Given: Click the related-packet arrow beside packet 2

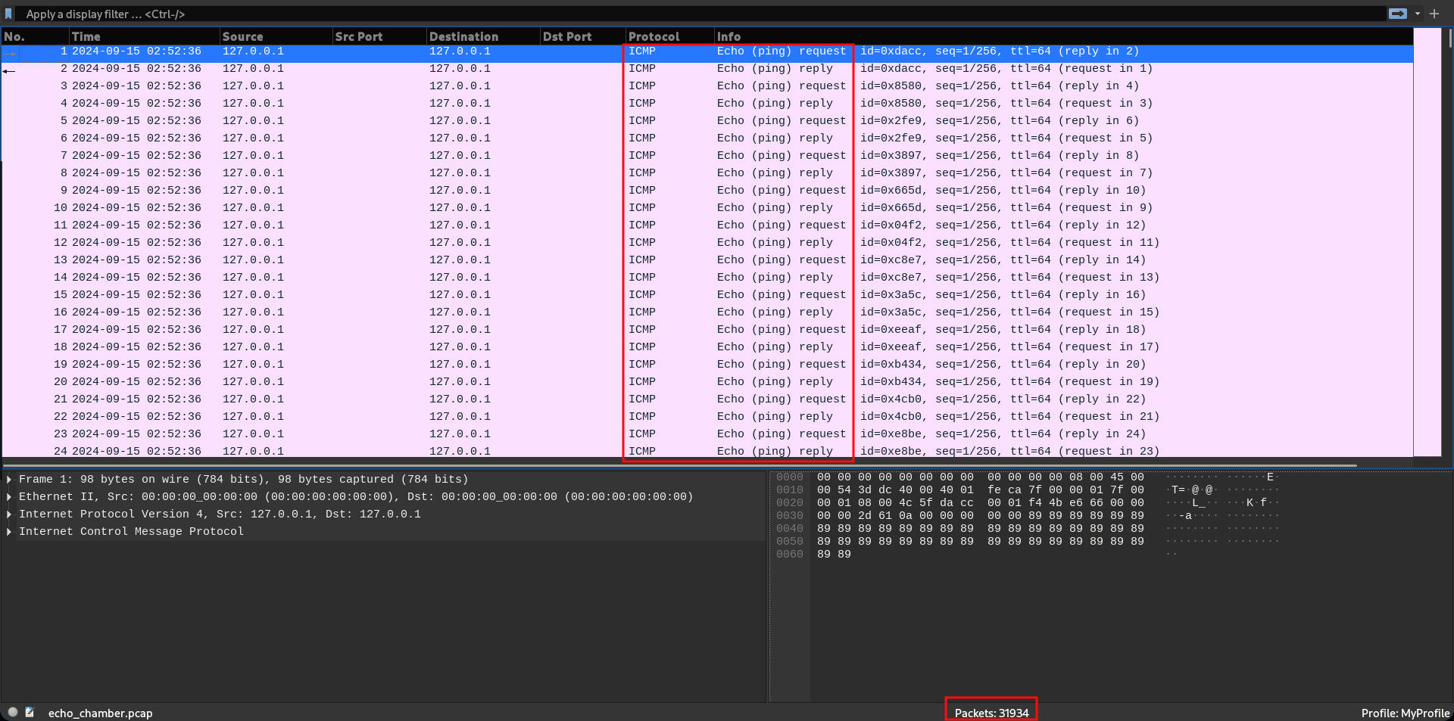Looking at the screenshot, I should pos(9,71).
